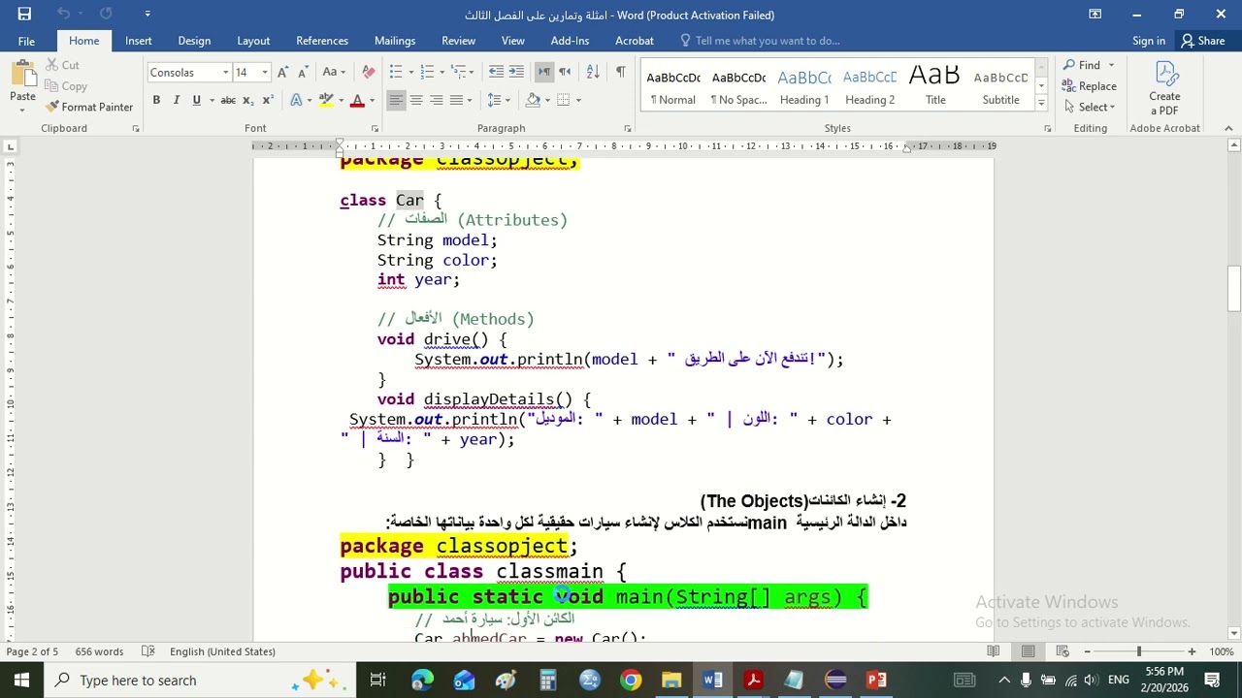The width and height of the screenshot is (1242, 698).
Task: Clear all formatting eraser icon
Action: pos(368,73)
